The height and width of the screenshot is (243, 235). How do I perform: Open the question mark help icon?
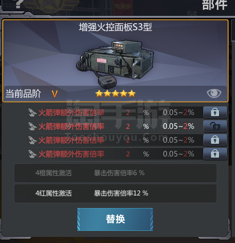[x=19, y=4]
